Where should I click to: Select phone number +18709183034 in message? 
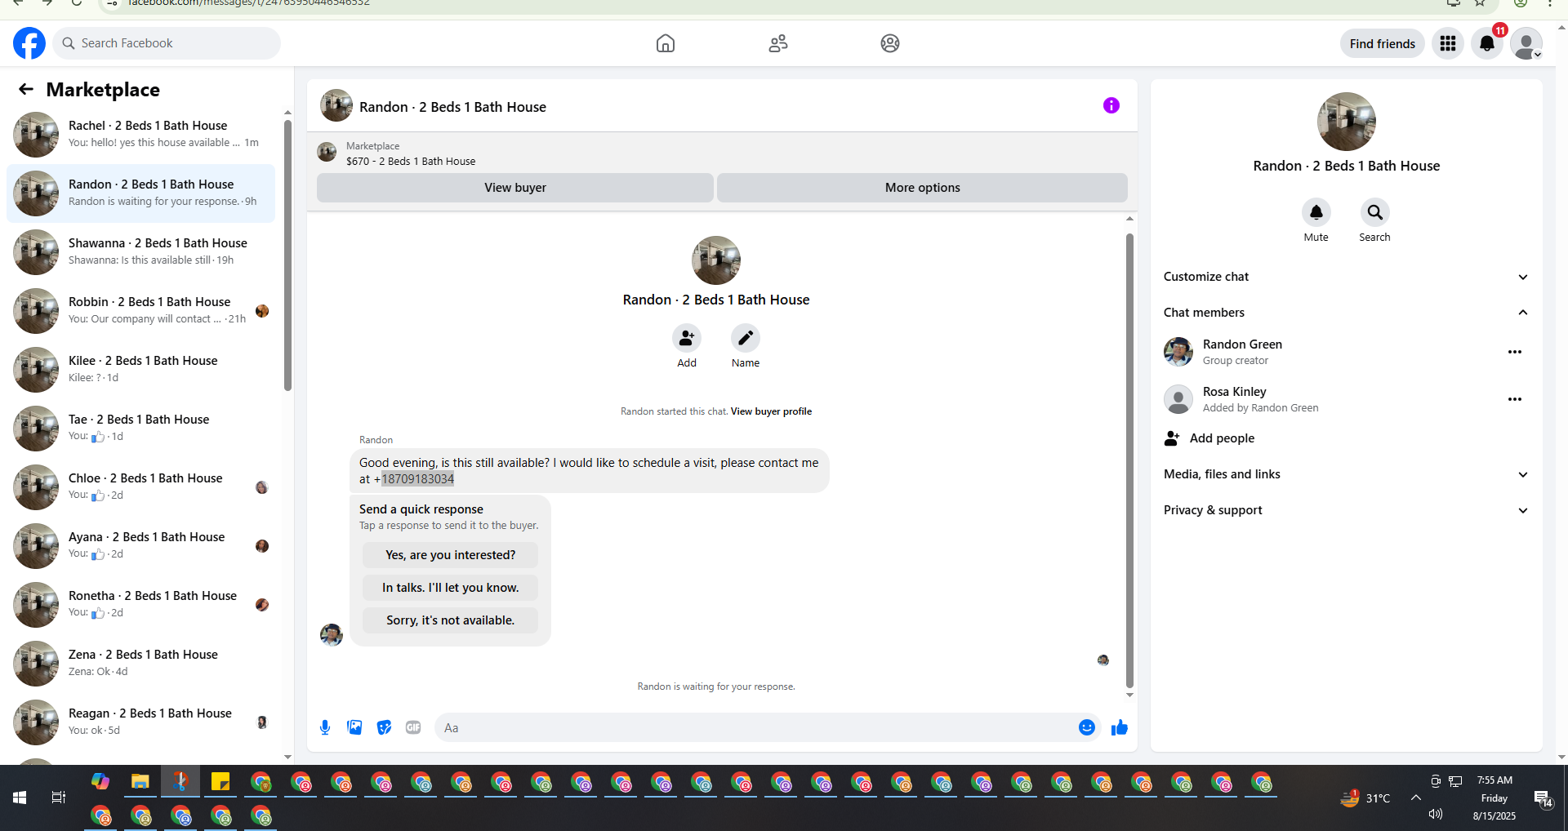[414, 479]
